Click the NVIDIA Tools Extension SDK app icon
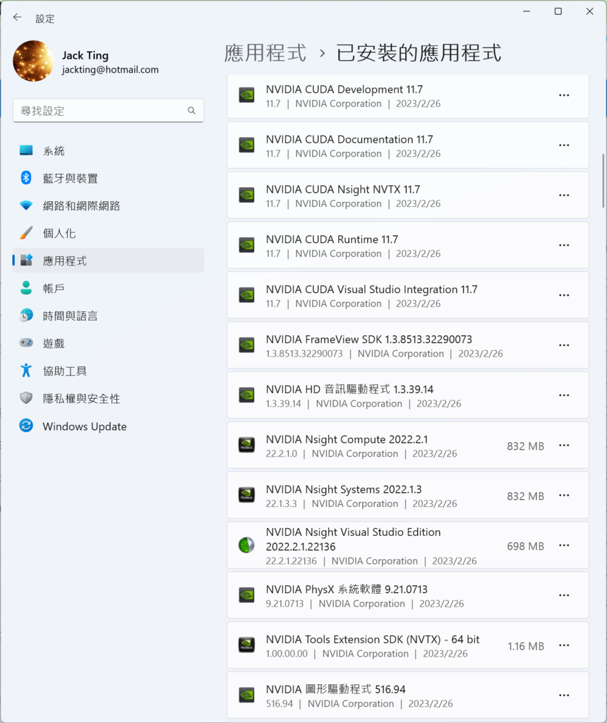Screen dimensions: 607x723 tap(246, 645)
